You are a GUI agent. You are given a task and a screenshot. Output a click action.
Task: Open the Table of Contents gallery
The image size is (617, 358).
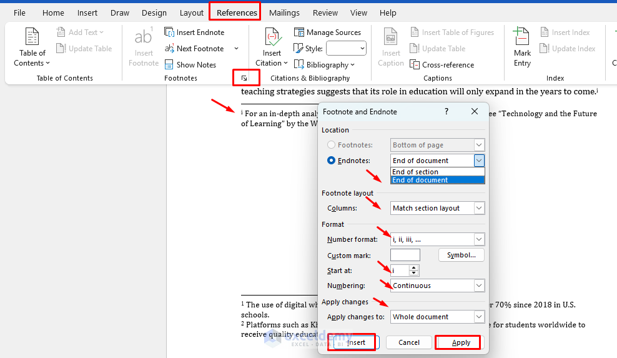tap(32, 47)
